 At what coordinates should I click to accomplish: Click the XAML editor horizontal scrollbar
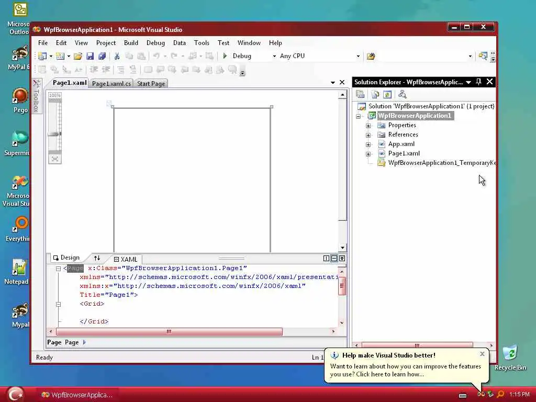coord(169,331)
